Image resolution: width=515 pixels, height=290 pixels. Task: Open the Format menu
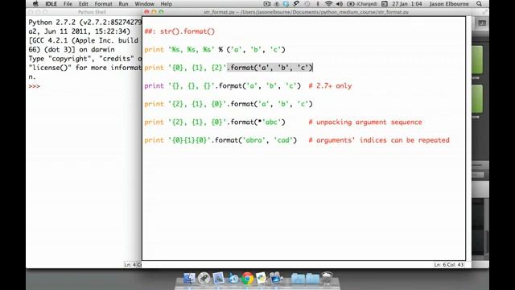103,4
